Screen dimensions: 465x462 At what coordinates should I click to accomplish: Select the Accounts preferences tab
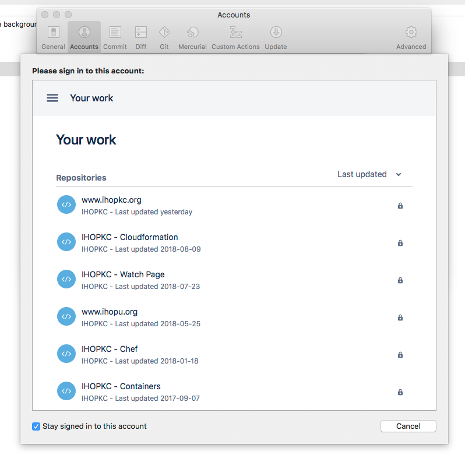click(x=84, y=38)
